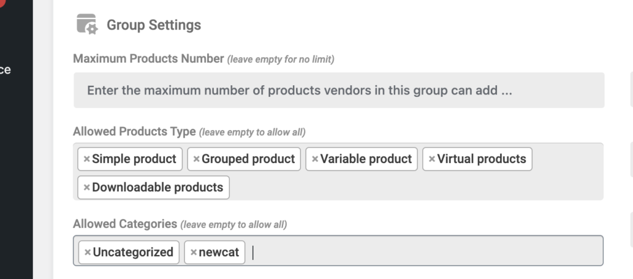Remove the Simple product tag
This screenshot has width=633, height=279.
pos(87,159)
